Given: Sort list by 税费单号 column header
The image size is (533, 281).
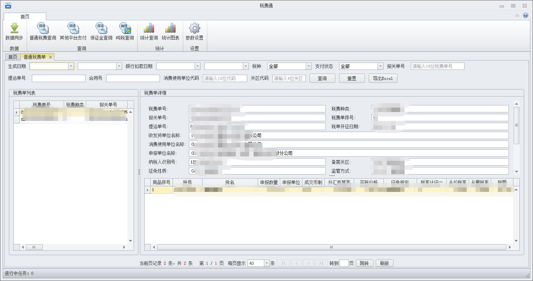Looking at the screenshot, I should [41, 105].
